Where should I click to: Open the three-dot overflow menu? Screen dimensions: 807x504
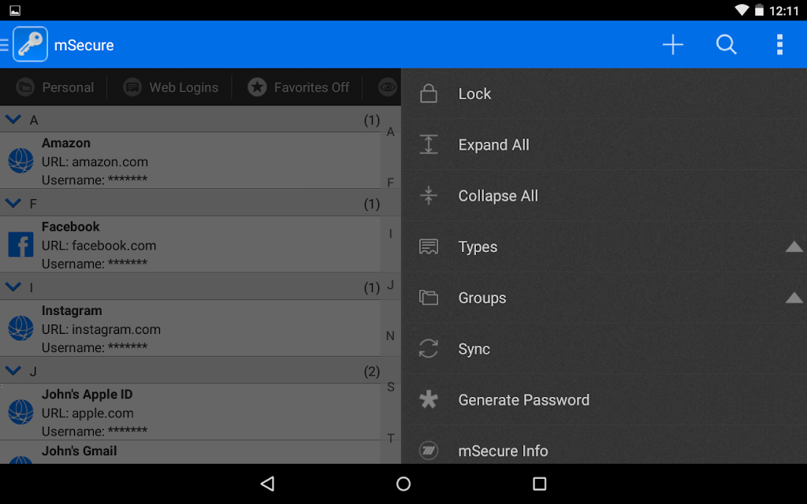(x=779, y=45)
